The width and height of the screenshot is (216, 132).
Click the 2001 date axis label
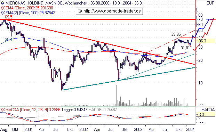tap(29, 130)
